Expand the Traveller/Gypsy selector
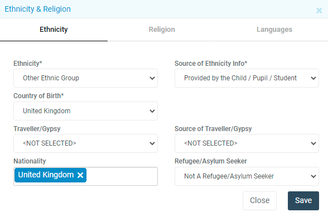The height and width of the screenshot is (217, 328). tap(85, 143)
